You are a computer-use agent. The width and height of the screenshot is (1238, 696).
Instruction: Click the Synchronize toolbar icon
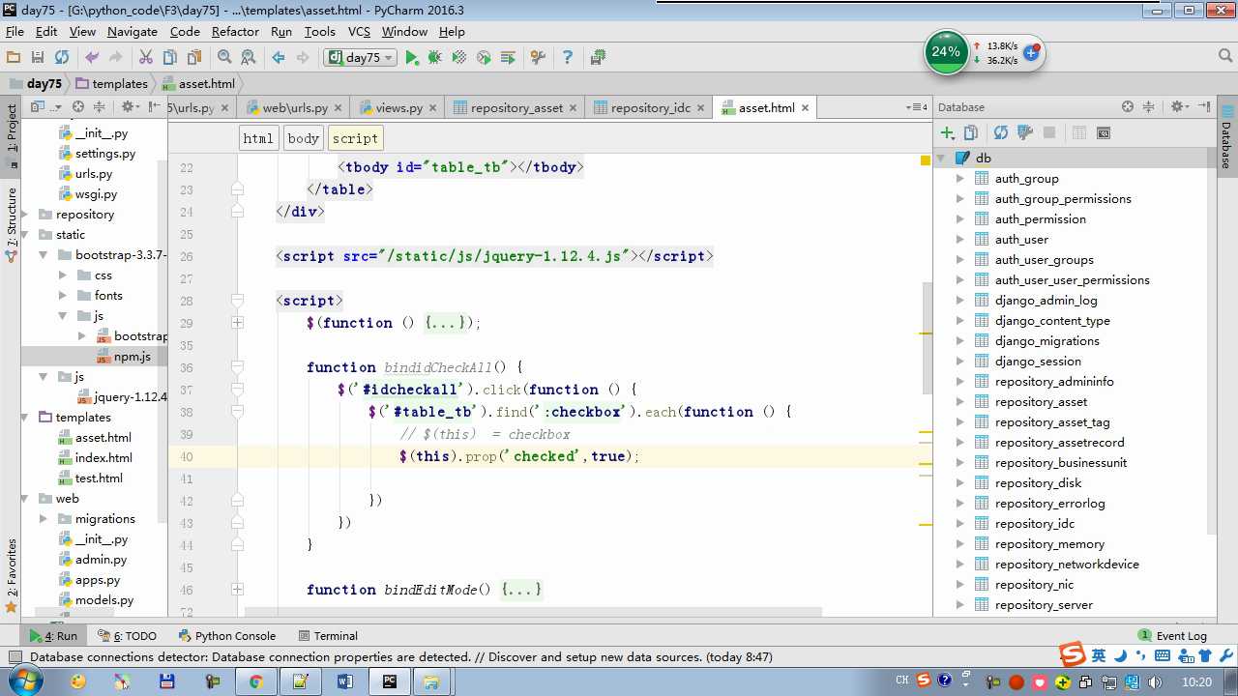click(x=62, y=58)
